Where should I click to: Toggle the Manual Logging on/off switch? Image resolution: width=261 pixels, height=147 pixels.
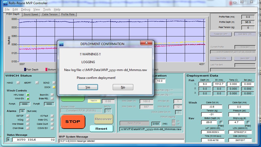coord(173,122)
